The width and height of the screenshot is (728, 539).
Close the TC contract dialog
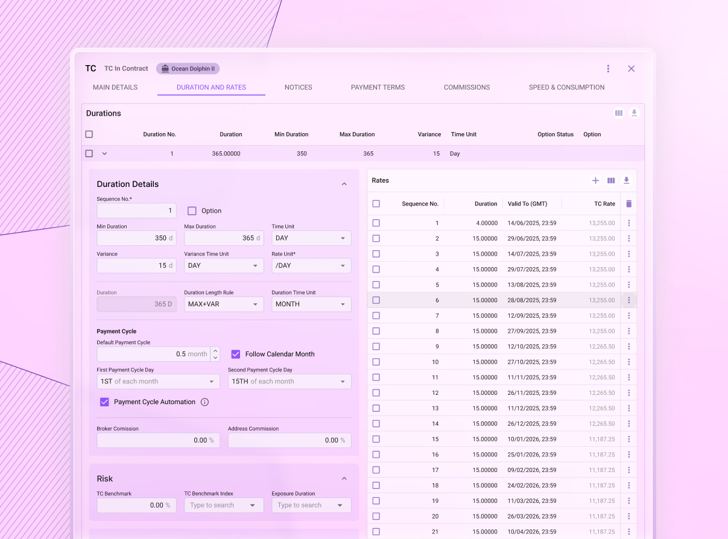(x=631, y=69)
